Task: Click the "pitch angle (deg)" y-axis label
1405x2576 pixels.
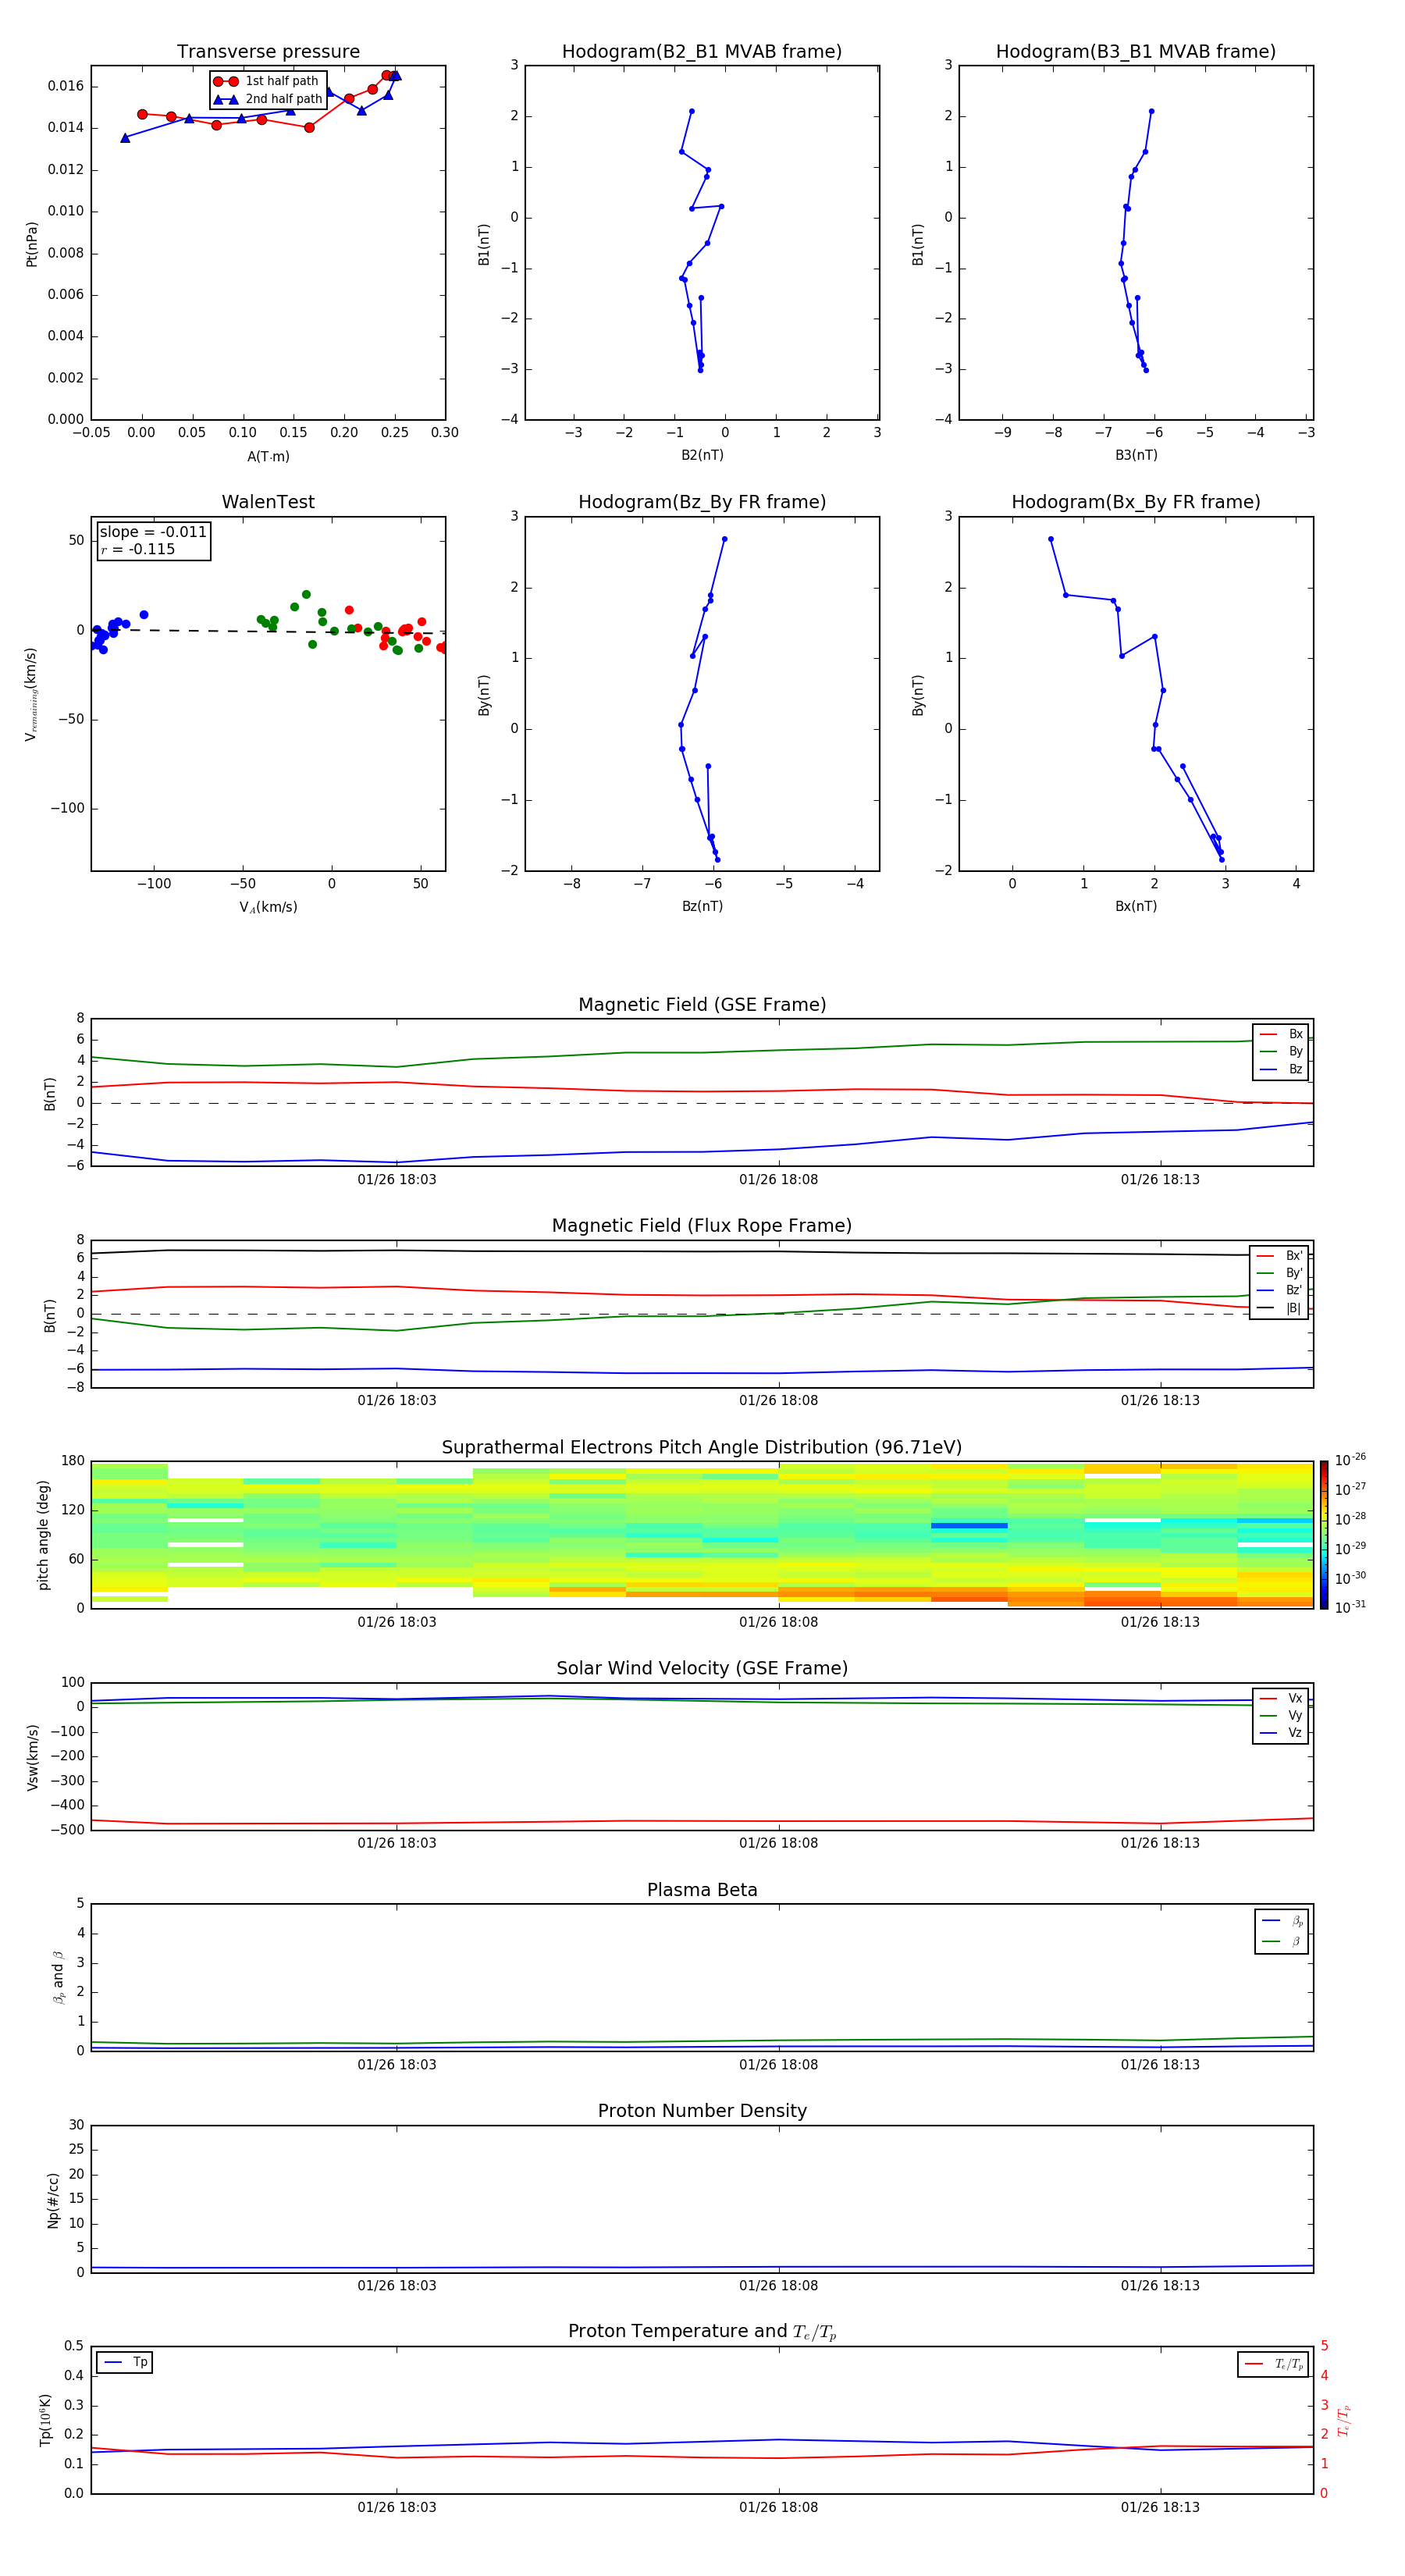Action: coord(43,1535)
